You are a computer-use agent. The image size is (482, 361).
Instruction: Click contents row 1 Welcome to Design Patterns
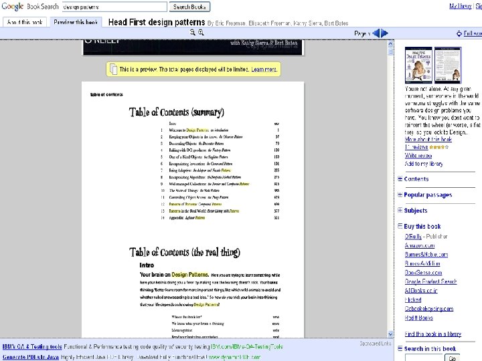[220, 130]
